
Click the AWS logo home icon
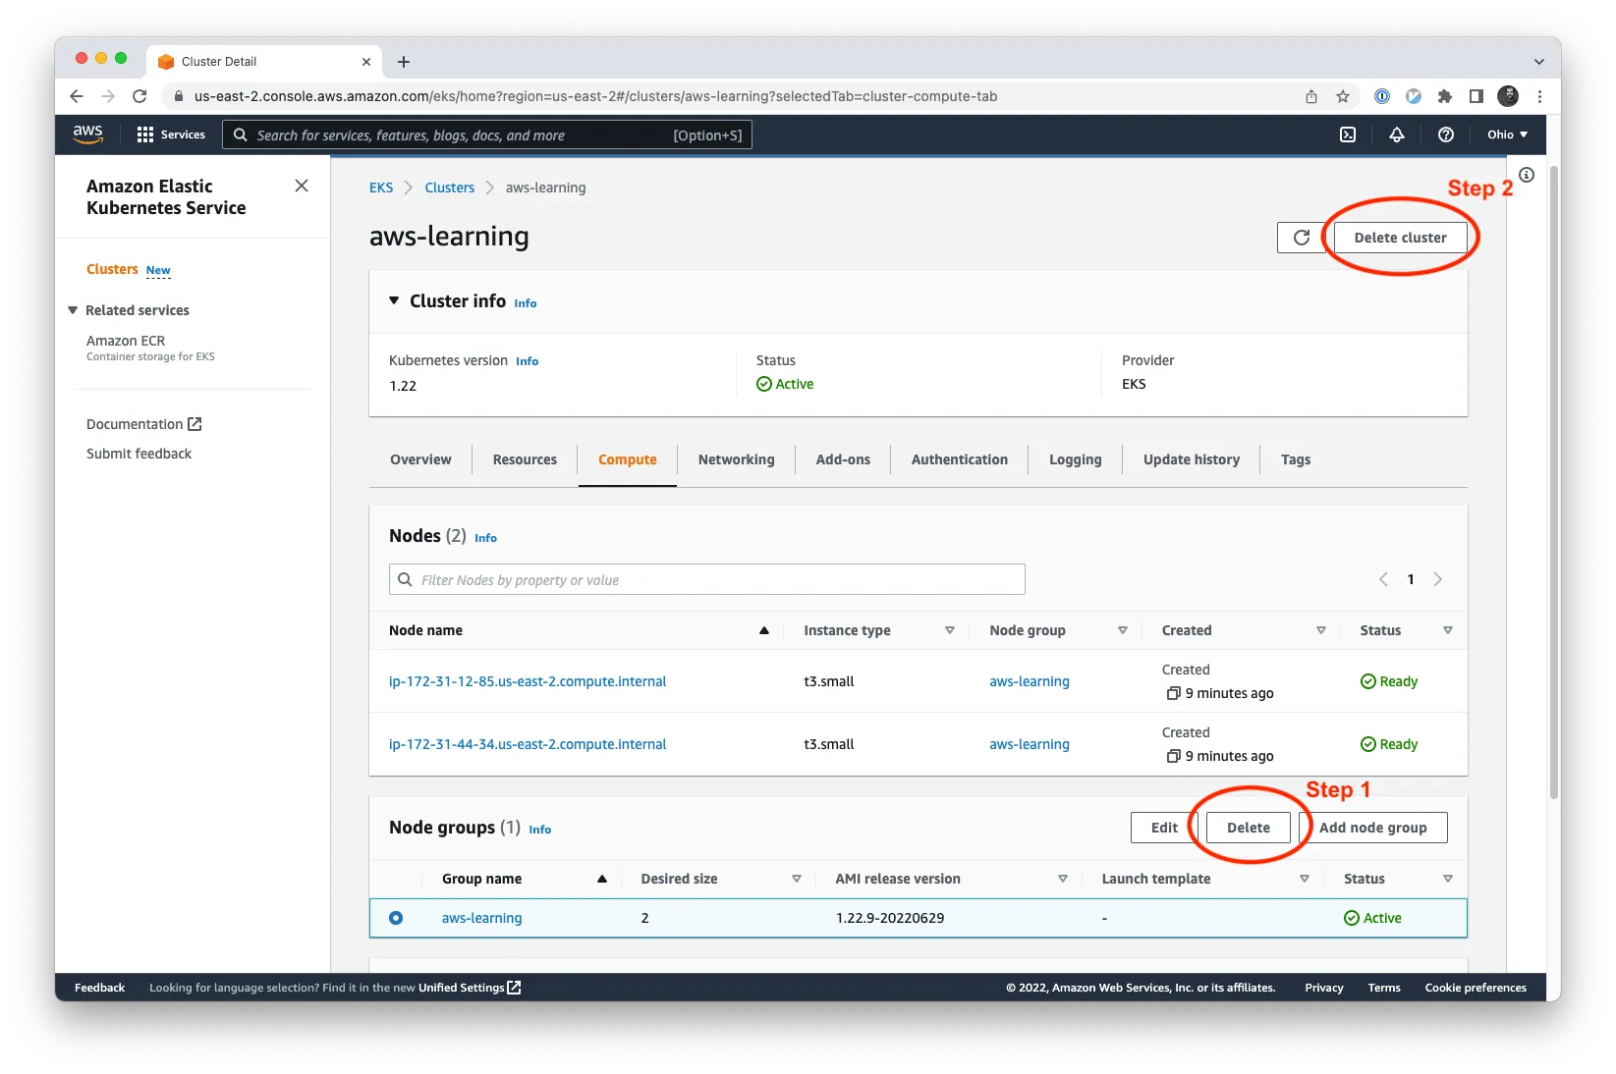pyautogui.click(x=87, y=134)
